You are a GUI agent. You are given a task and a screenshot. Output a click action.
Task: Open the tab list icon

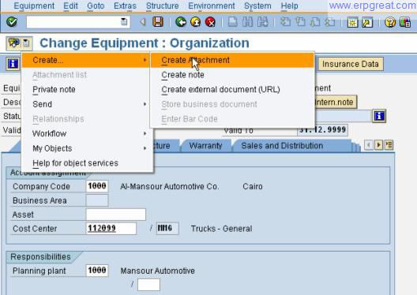(389, 145)
